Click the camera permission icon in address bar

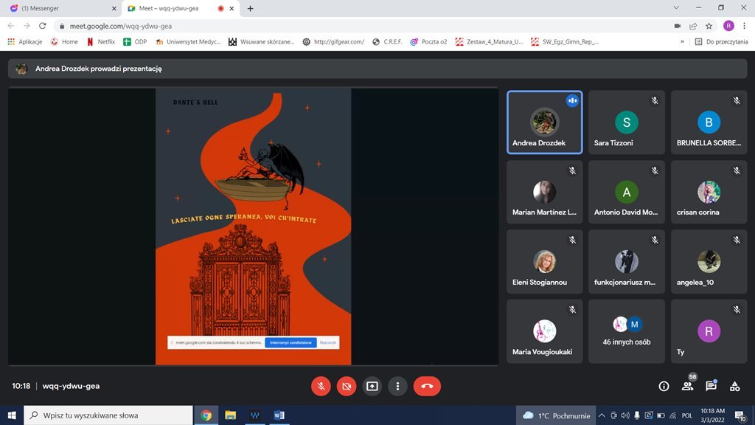pos(678,26)
